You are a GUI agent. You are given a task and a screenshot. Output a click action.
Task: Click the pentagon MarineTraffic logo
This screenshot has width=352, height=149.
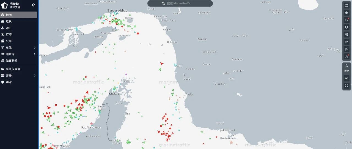tap(4, 5)
